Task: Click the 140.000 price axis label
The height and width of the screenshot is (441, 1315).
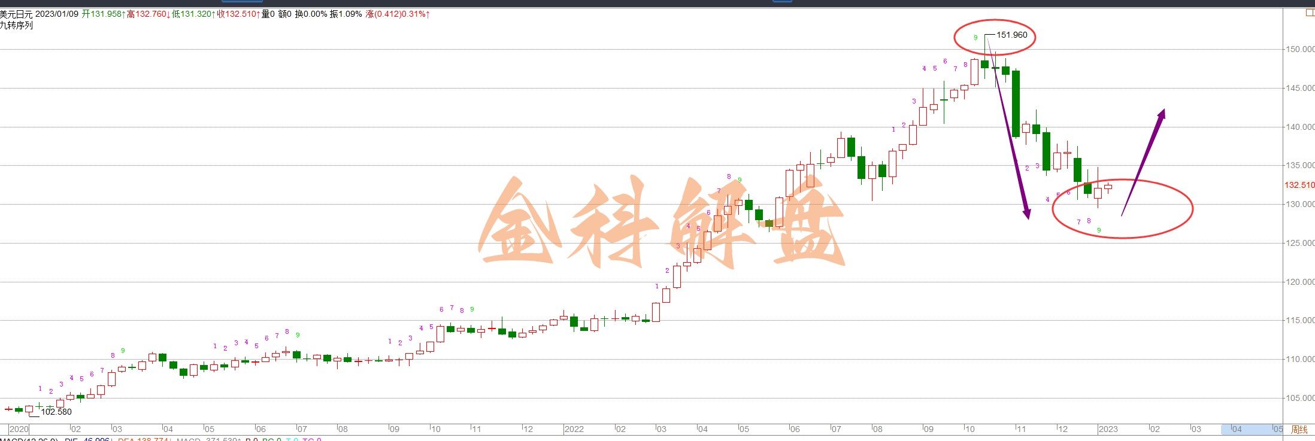Action: click(1300, 127)
